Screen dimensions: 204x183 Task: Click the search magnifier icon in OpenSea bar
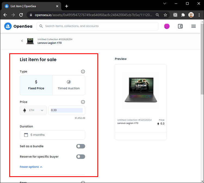coord(41,26)
